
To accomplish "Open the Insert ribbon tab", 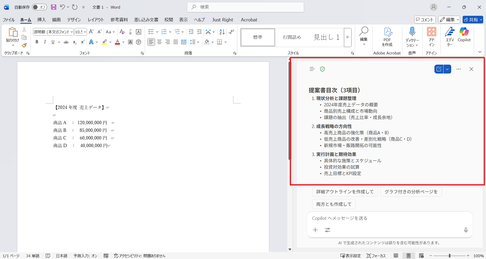I will (41, 20).
